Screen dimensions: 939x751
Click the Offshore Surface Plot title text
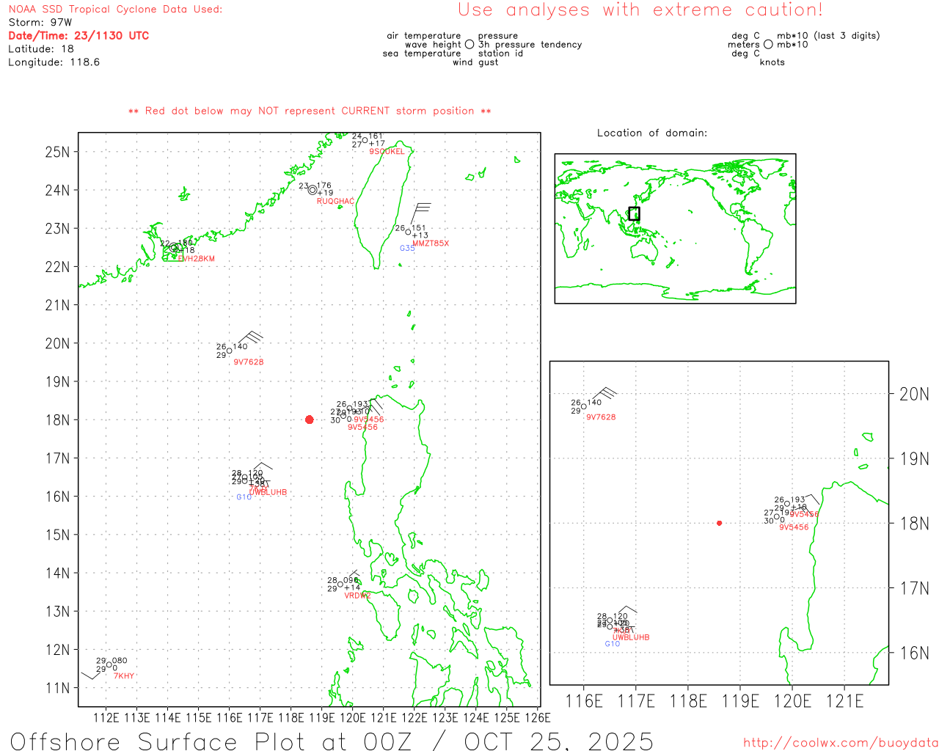[332, 740]
